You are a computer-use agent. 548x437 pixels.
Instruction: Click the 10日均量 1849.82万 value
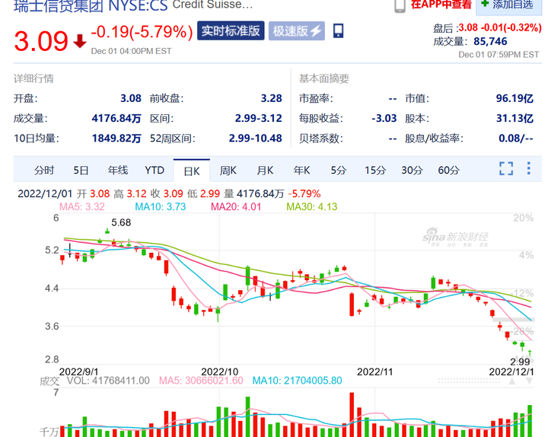116,138
